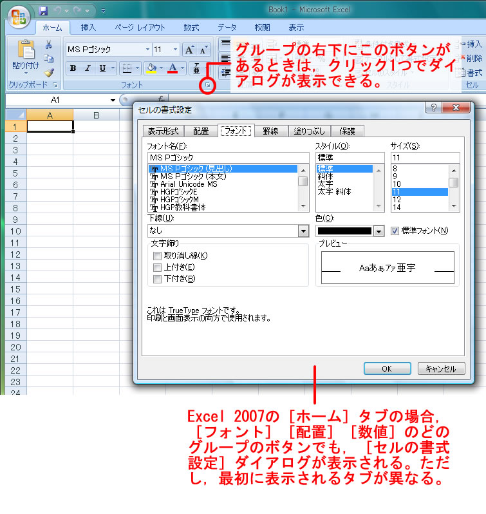Screen dimensions: 486x514
Task: Click the size list scrollbar down arrow
Action: click(x=454, y=206)
